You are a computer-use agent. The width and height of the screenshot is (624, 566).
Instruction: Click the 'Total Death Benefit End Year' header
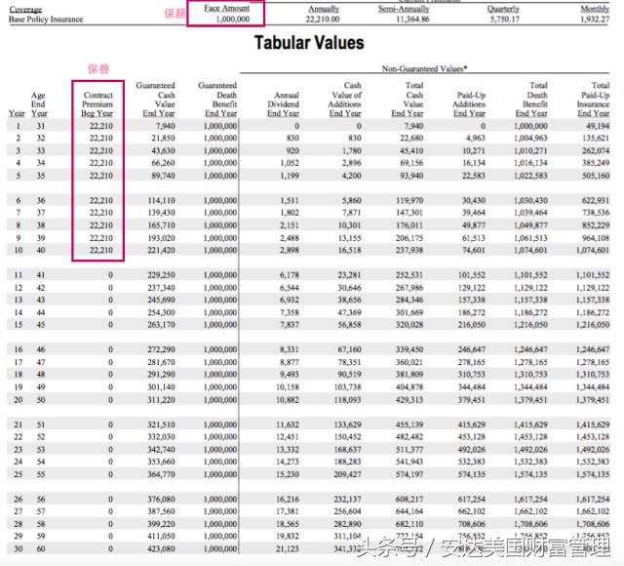coord(531,100)
